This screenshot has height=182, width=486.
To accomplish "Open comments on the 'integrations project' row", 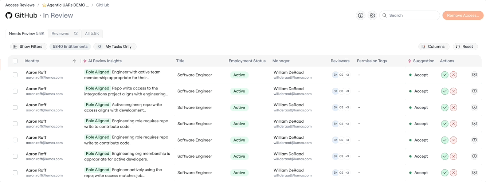I will point(474,91).
